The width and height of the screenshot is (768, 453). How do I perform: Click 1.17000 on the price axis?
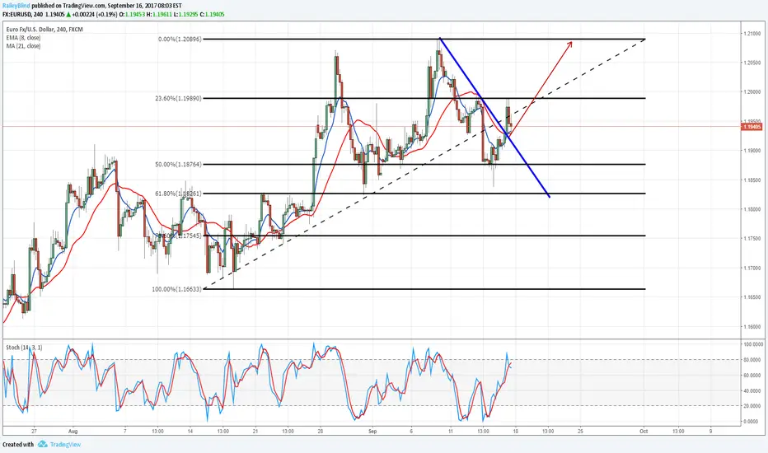click(x=752, y=269)
